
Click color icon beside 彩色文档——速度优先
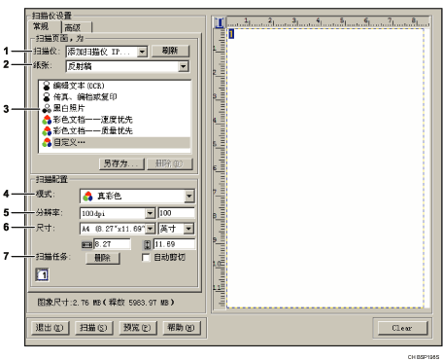pos(47,120)
